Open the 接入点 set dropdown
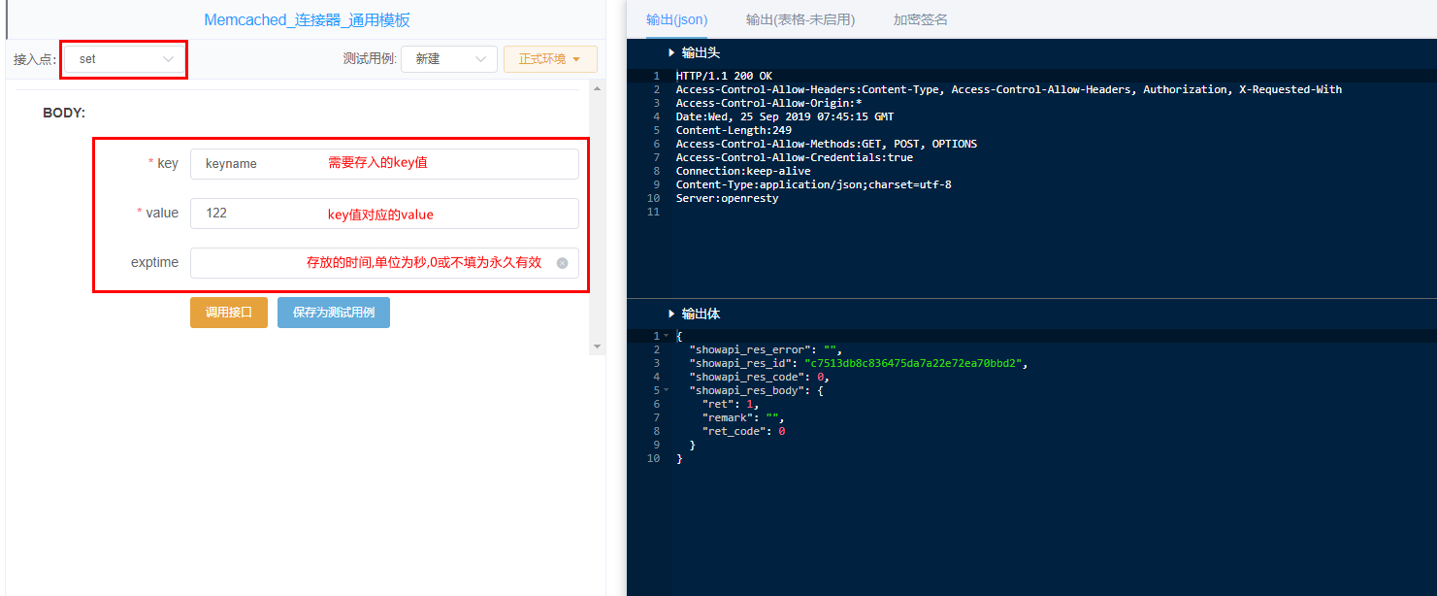This screenshot has width=1437, height=596. pos(124,59)
